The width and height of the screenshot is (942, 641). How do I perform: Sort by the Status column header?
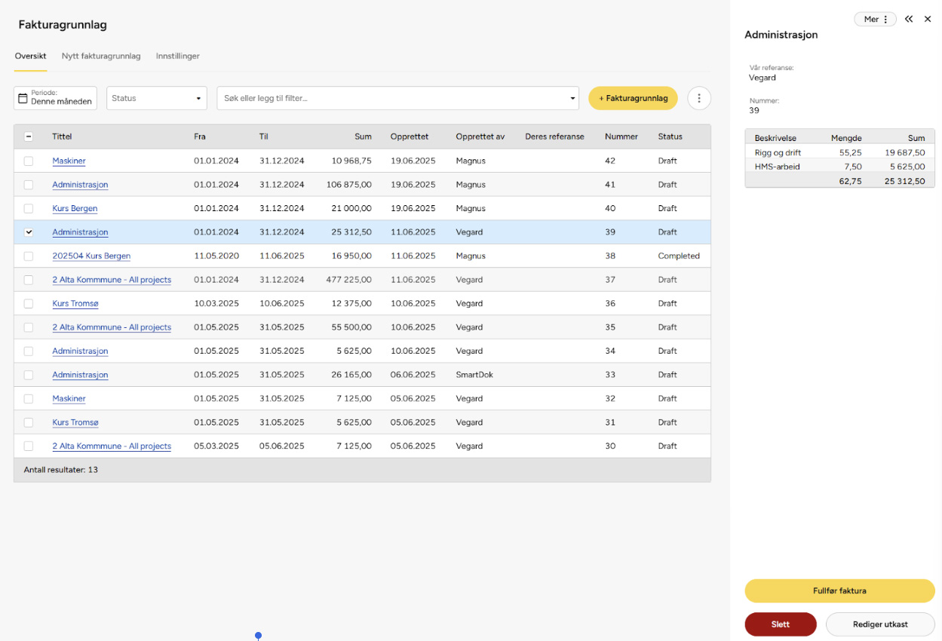pyautogui.click(x=670, y=136)
